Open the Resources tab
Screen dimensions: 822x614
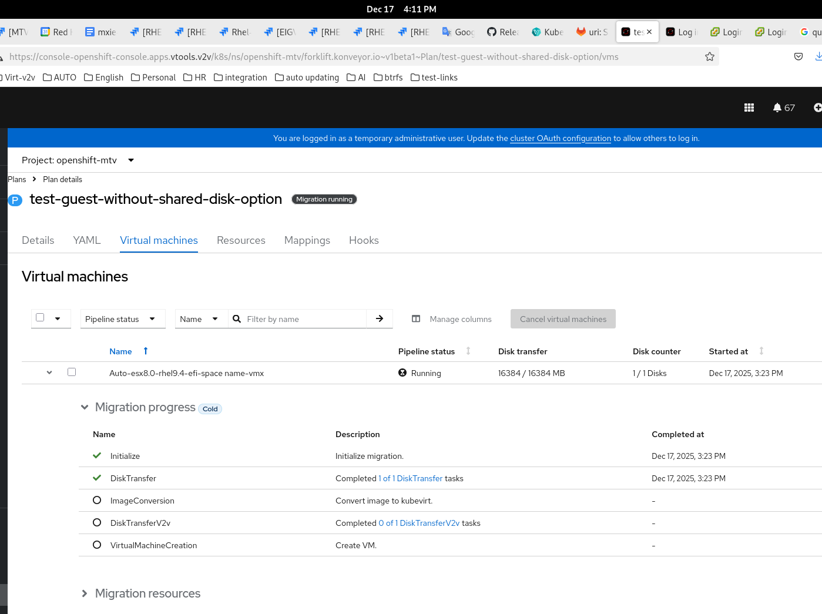pos(241,240)
